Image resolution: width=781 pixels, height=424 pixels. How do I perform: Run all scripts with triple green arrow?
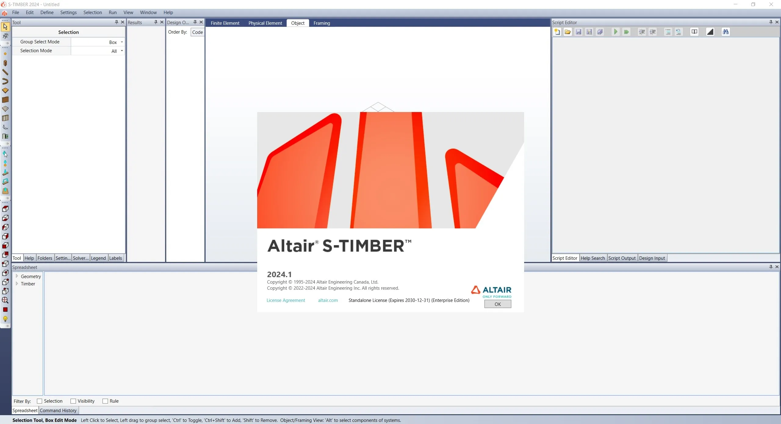point(626,32)
